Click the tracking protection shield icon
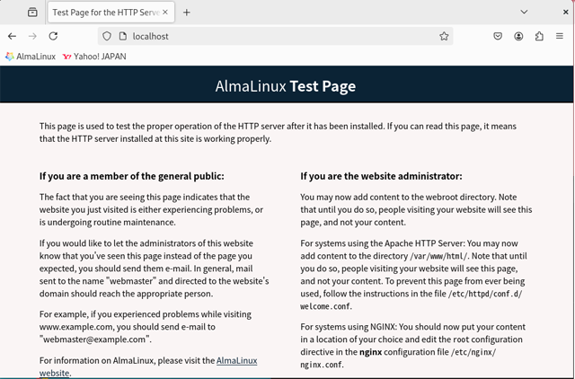575x379 pixels. (107, 36)
